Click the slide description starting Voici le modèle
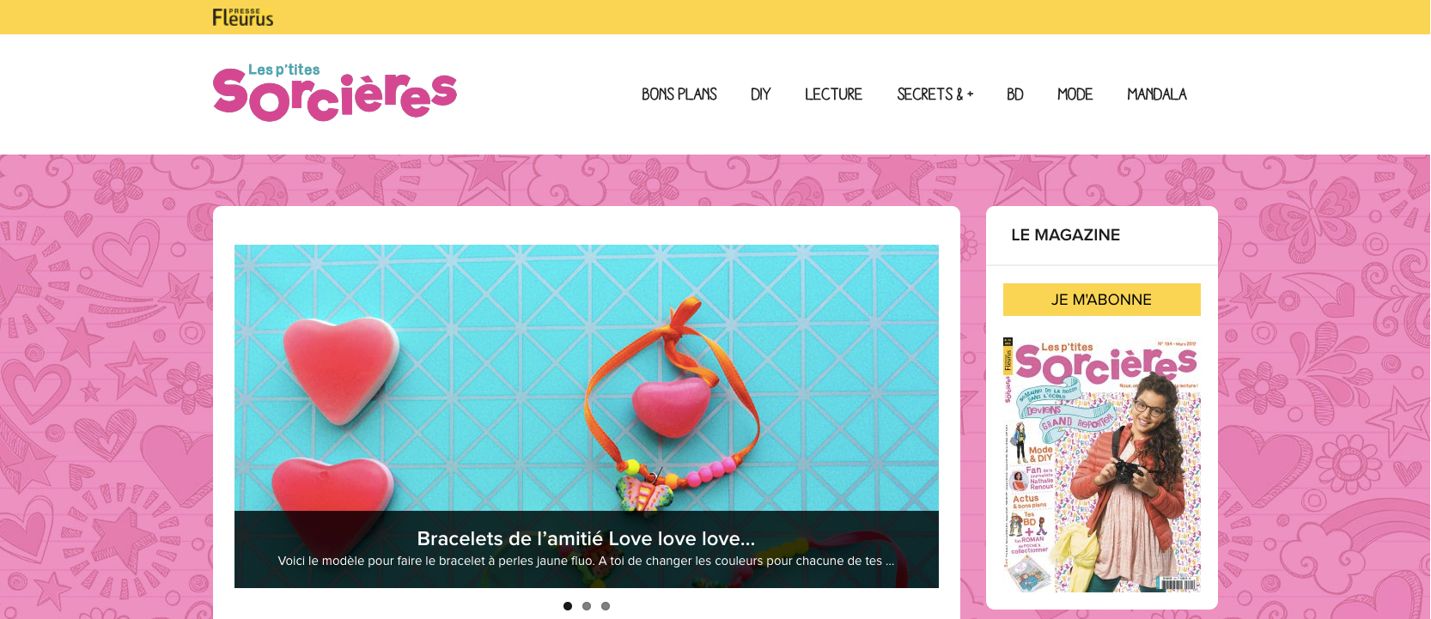1431x619 pixels. (x=586, y=561)
